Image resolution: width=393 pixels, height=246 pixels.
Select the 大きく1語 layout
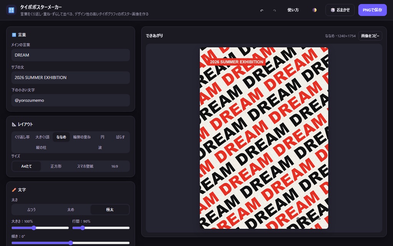click(x=42, y=137)
